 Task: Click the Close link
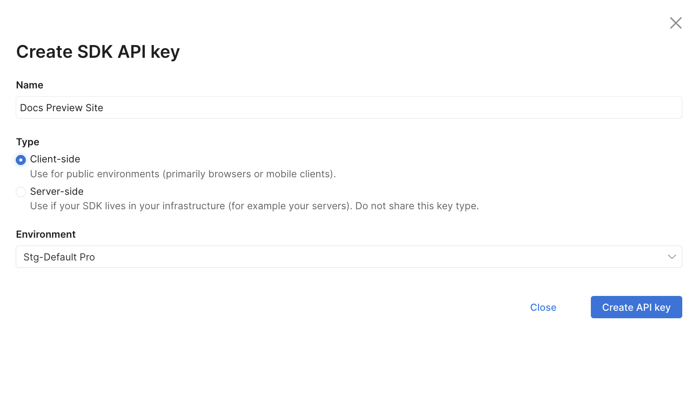[543, 307]
